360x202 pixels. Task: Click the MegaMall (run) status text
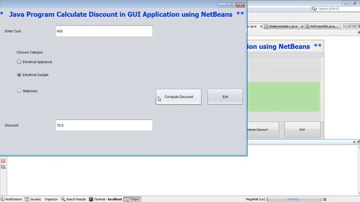(x=255, y=199)
